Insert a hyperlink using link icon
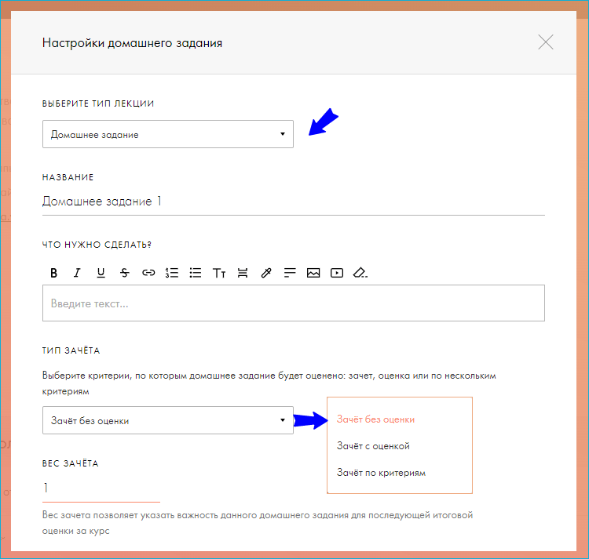This screenshot has width=589, height=559. point(148,273)
